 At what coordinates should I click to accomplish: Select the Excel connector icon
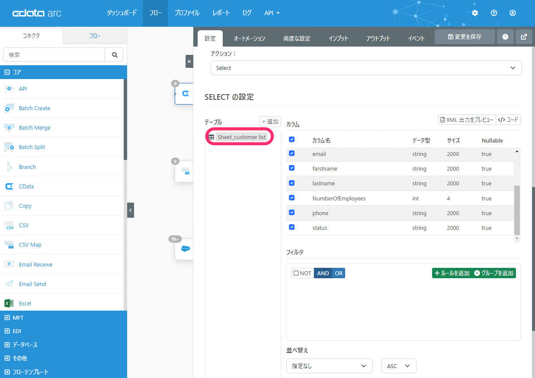click(9, 303)
